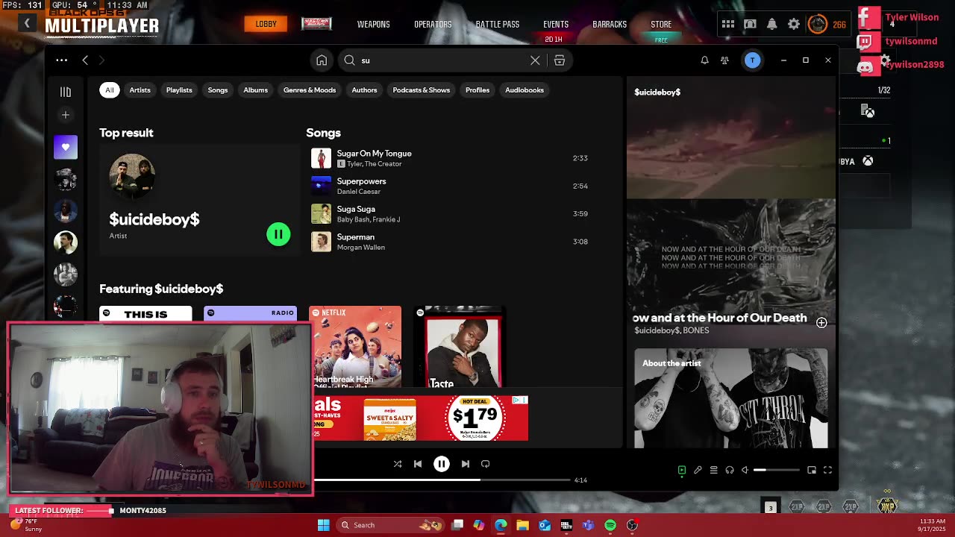Open Spotify profile avatar 'T' menu
955x537 pixels.
752,60
